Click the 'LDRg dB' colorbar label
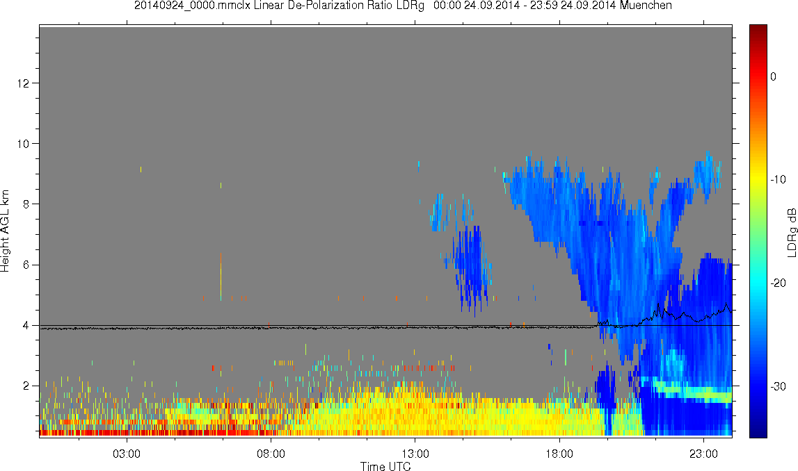 tap(791, 232)
